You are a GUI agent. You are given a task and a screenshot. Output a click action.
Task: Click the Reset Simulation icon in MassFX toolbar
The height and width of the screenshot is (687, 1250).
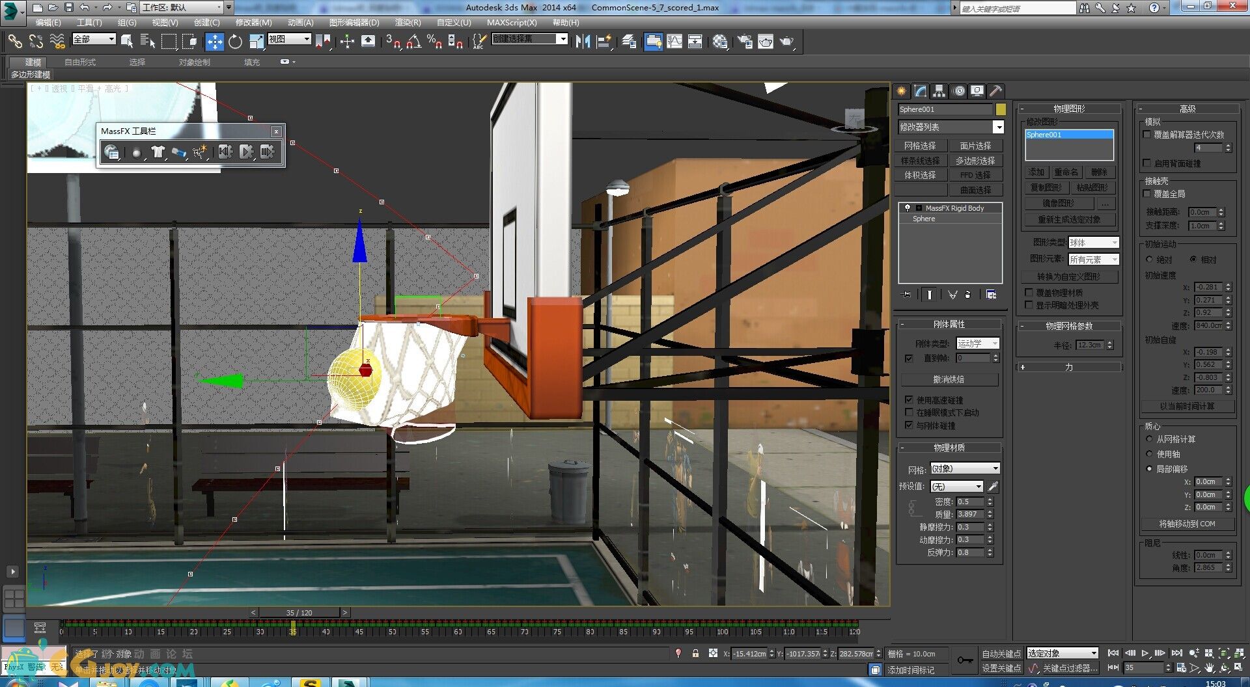pyautogui.click(x=225, y=152)
